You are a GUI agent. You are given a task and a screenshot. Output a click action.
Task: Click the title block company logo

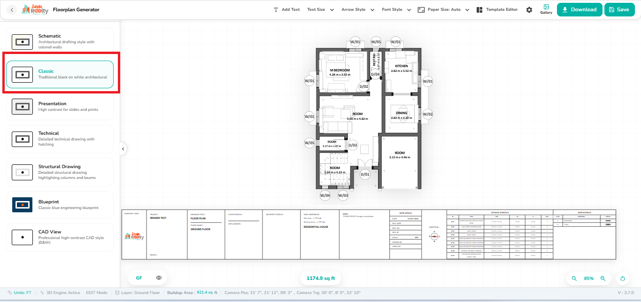pos(134,237)
